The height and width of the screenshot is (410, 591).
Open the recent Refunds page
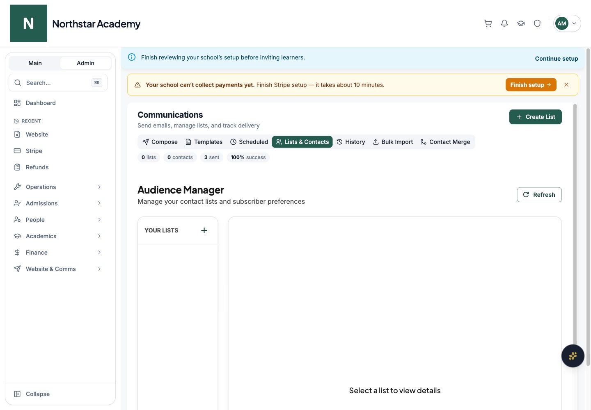[x=58, y=167]
